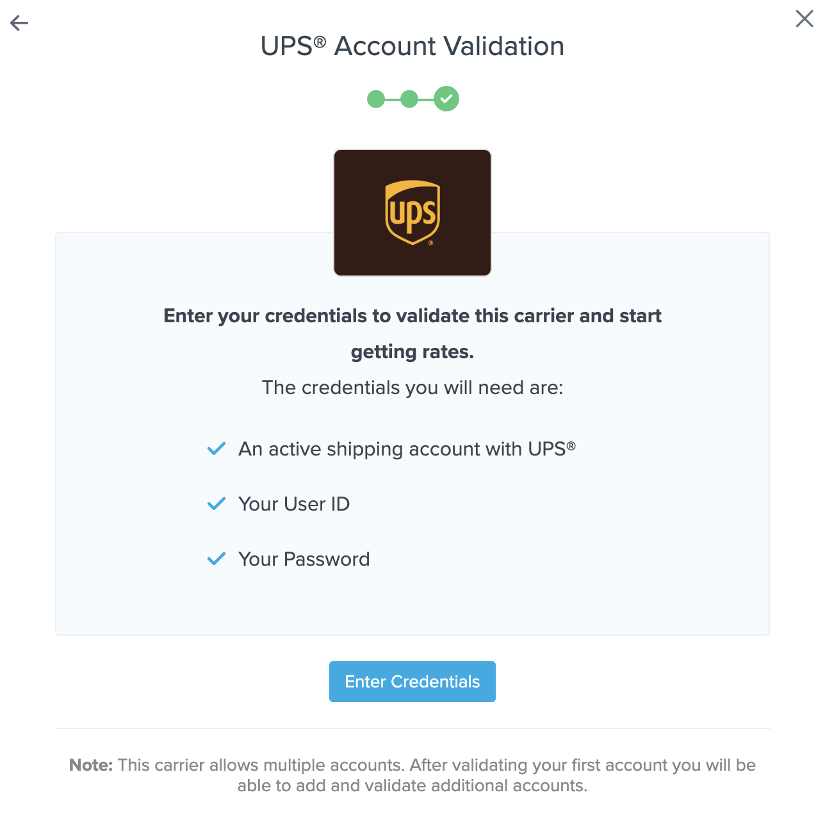Click the bold 'Note:' label
825x838 pixels.
(x=90, y=765)
